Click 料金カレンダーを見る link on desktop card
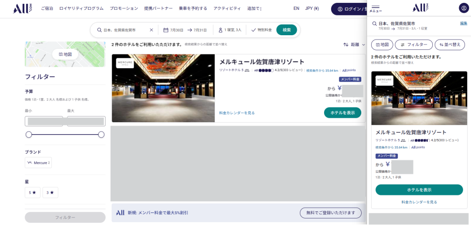This screenshot has height=225, width=471. [237, 113]
